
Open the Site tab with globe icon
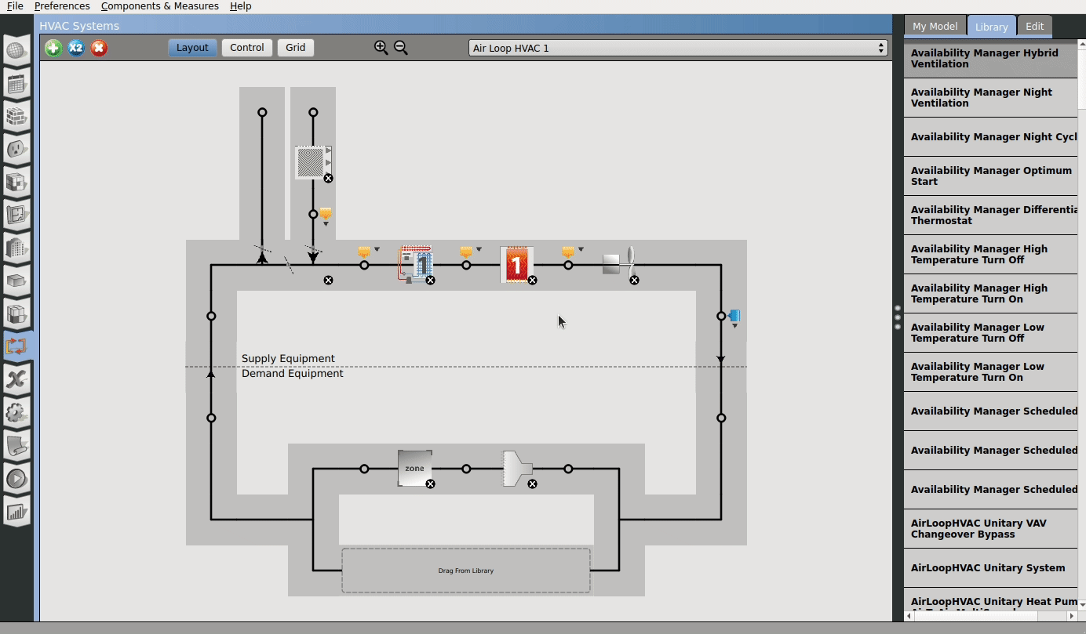pos(16,49)
